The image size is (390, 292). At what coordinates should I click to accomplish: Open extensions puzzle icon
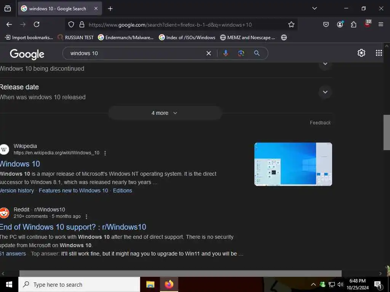[353, 24]
